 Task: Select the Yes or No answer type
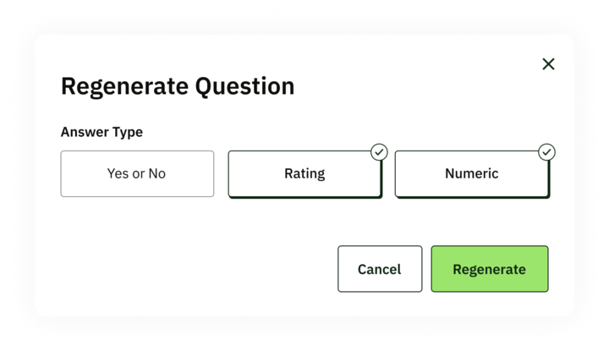(x=137, y=173)
